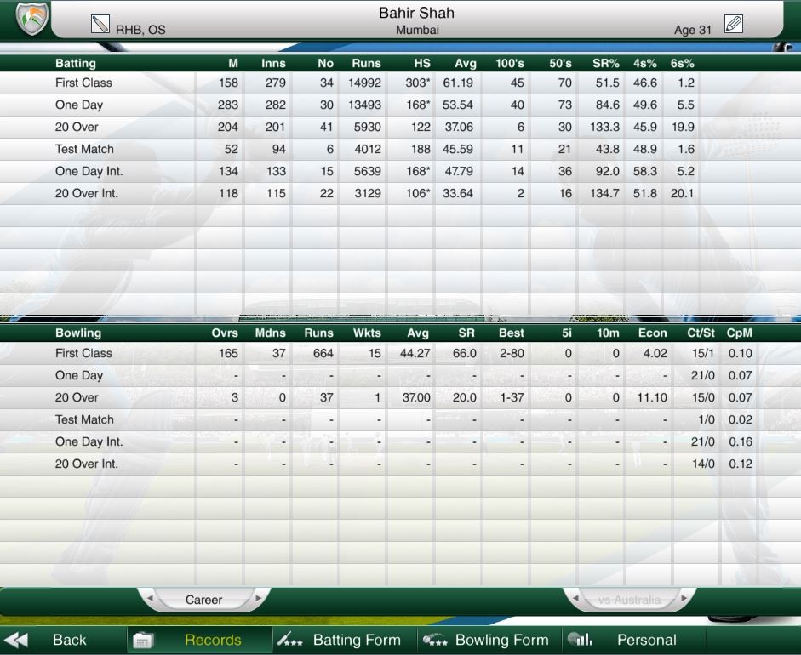Open the edit player pencil icon
801x655 pixels.
[734, 24]
